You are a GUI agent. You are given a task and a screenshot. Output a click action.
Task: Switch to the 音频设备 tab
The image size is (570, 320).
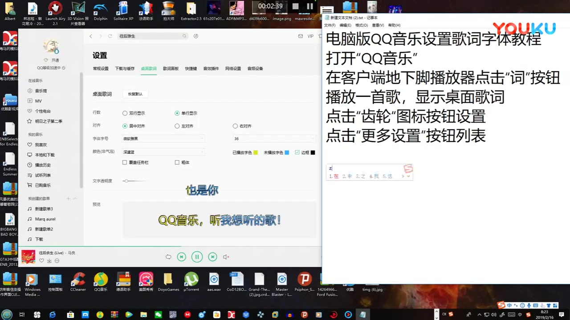click(x=255, y=68)
